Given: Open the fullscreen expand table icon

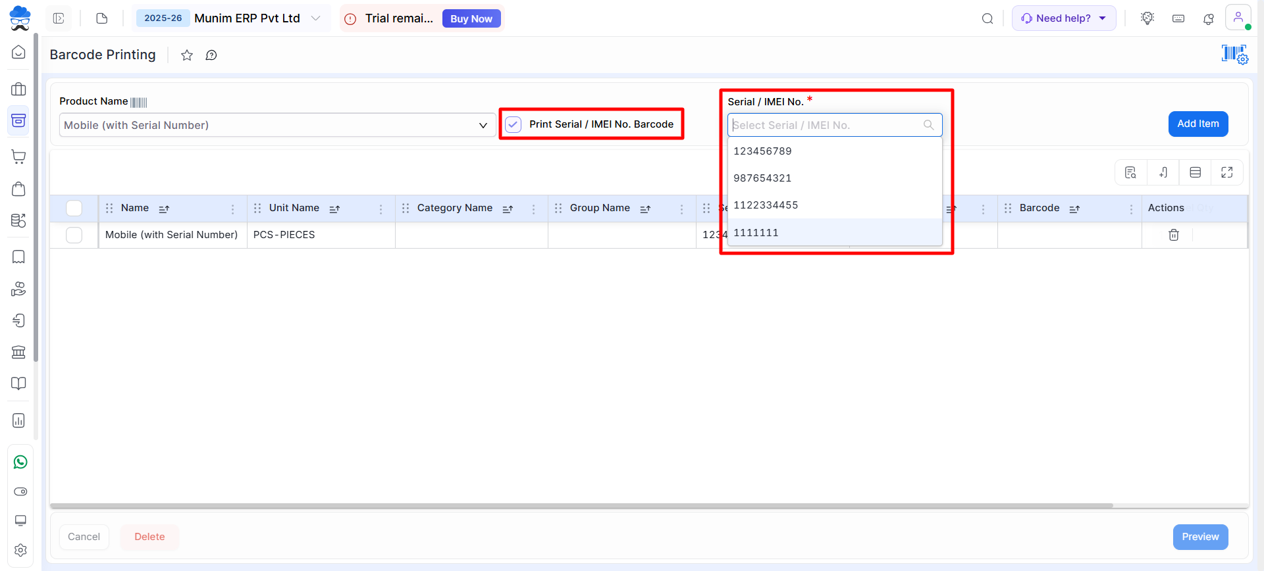Looking at the screenshot, I should coord(1226,172).
